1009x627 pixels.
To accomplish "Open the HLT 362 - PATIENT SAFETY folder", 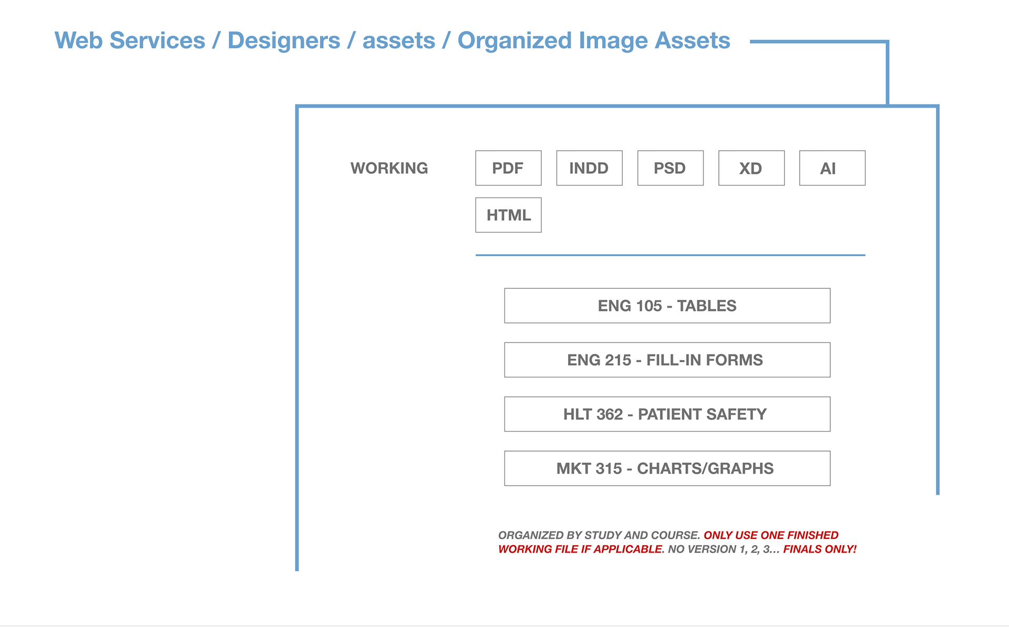I will click(x=667, y=414).
